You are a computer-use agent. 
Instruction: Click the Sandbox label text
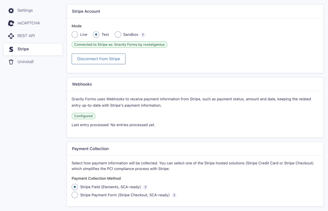pyautogui.click(x=131, y=35)
